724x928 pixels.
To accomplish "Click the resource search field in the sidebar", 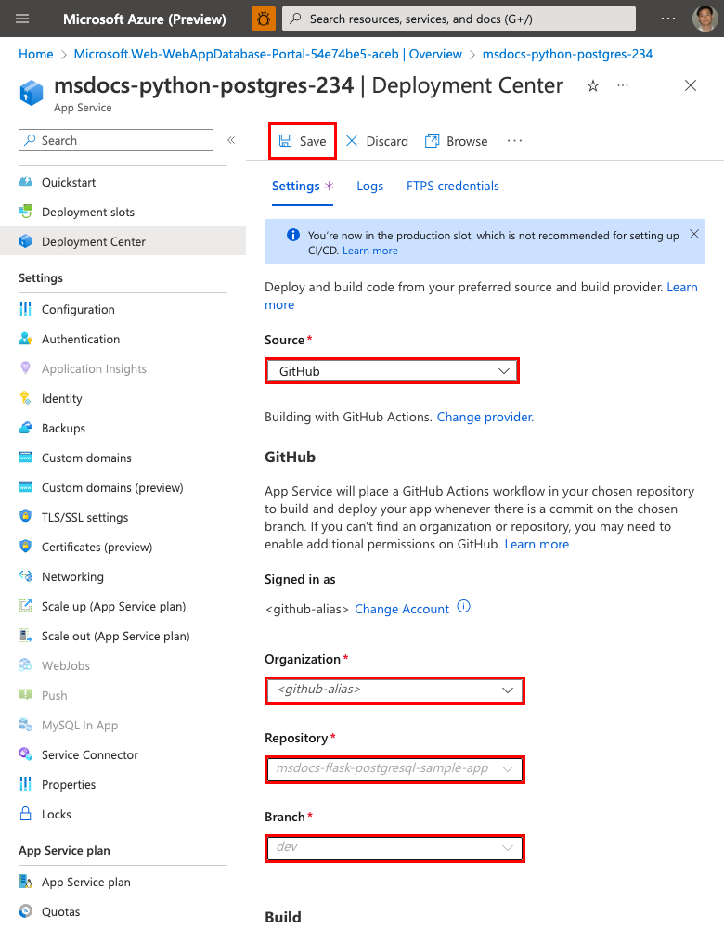I will pos(115,140).
